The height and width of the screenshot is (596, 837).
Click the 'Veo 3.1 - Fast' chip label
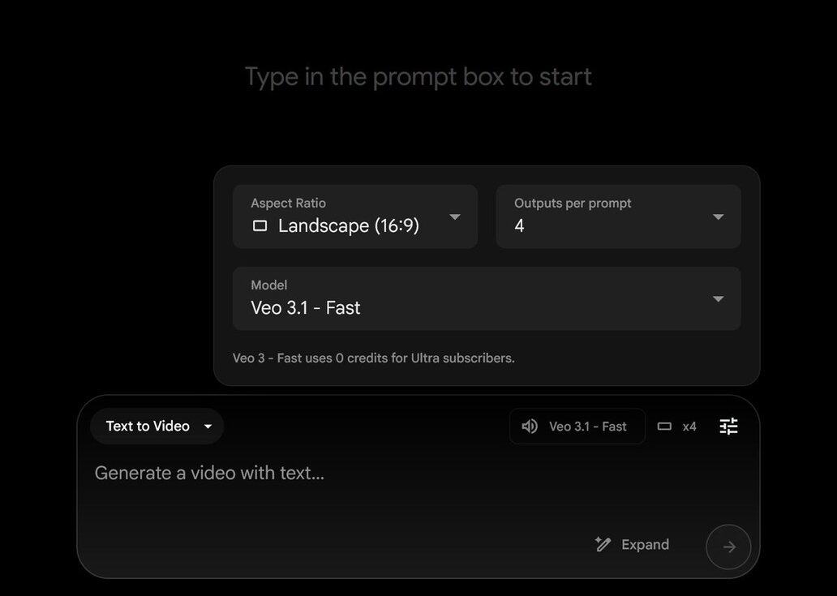point(587,427)
